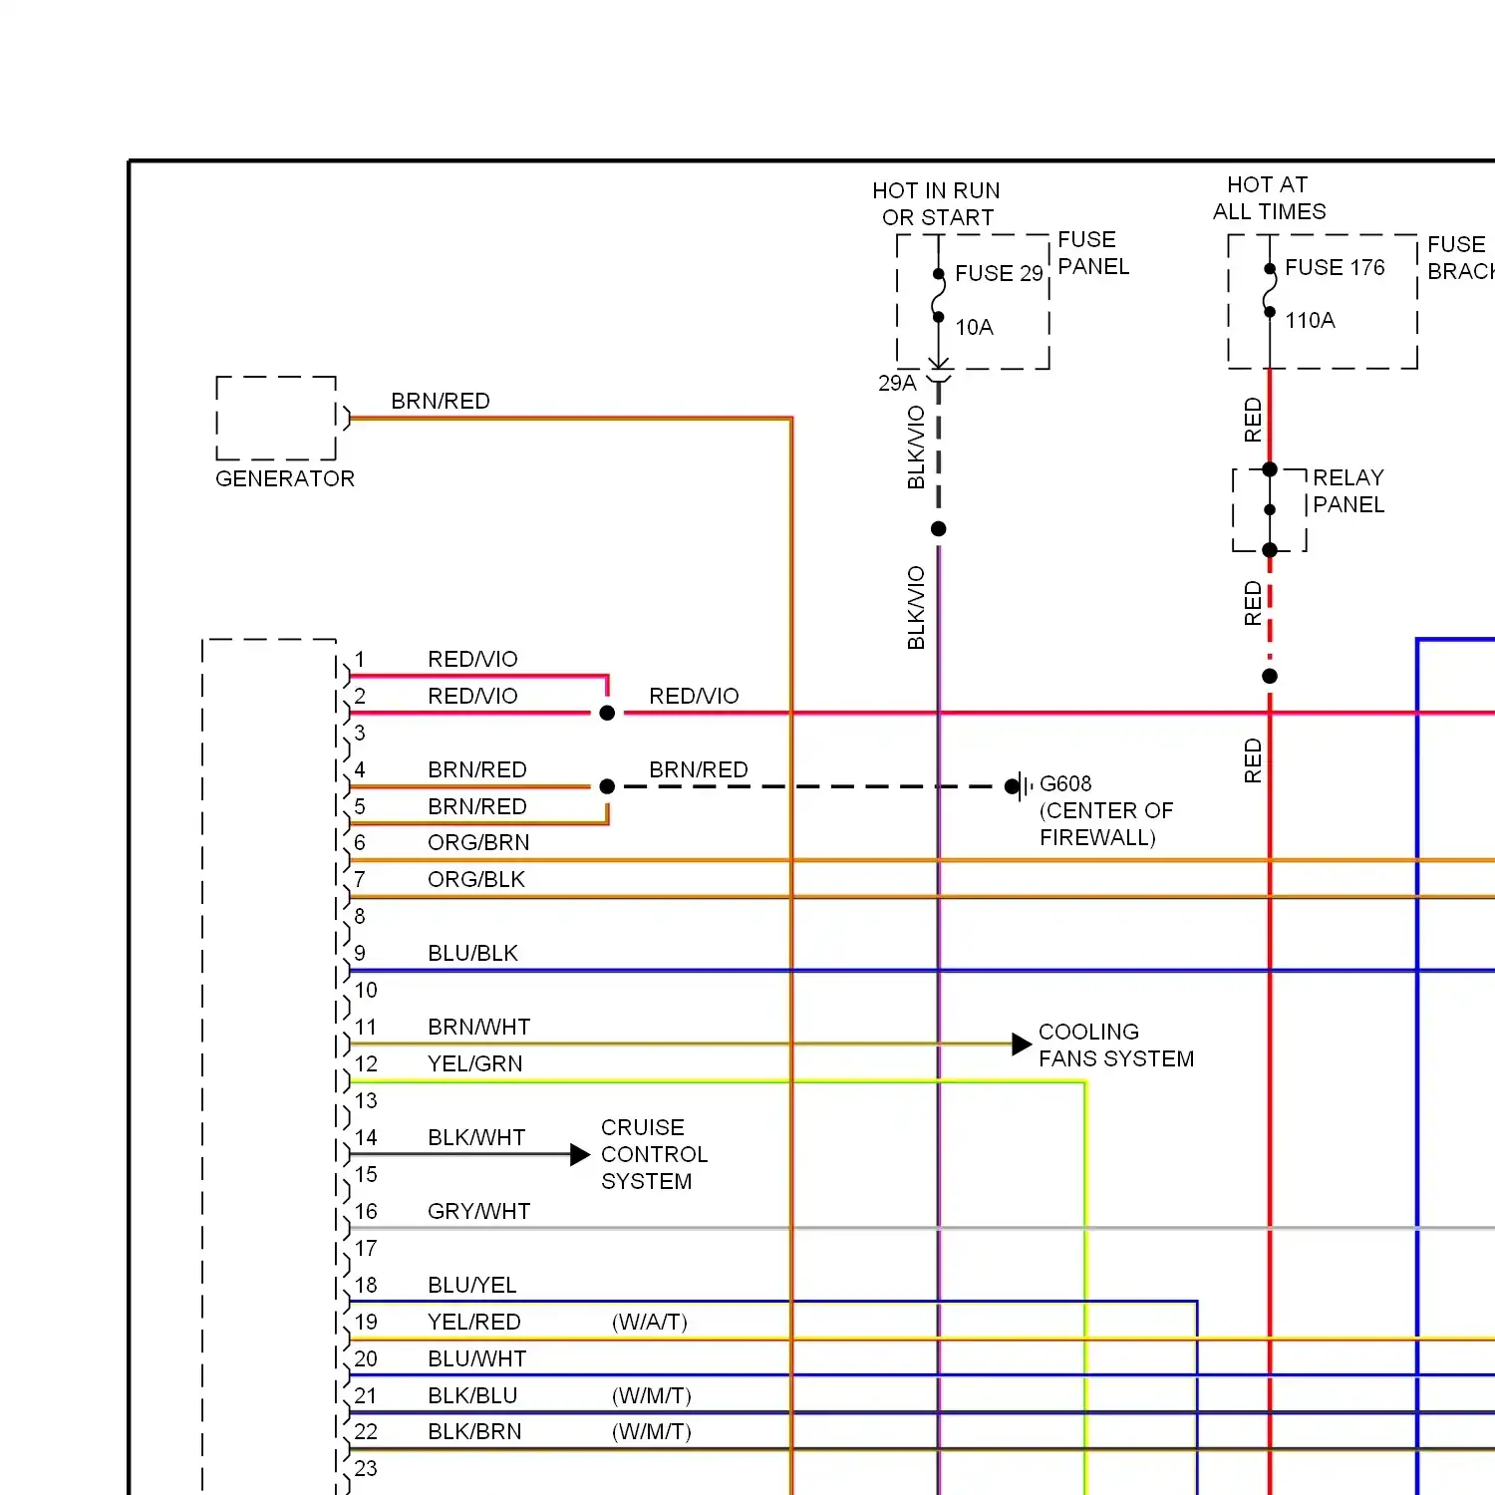The width and height of the screenshot is (1495, 1495).
Task: Click the splice dot joining BRN/RED wires
Action: pyautogui.click(x=607, y=786)
